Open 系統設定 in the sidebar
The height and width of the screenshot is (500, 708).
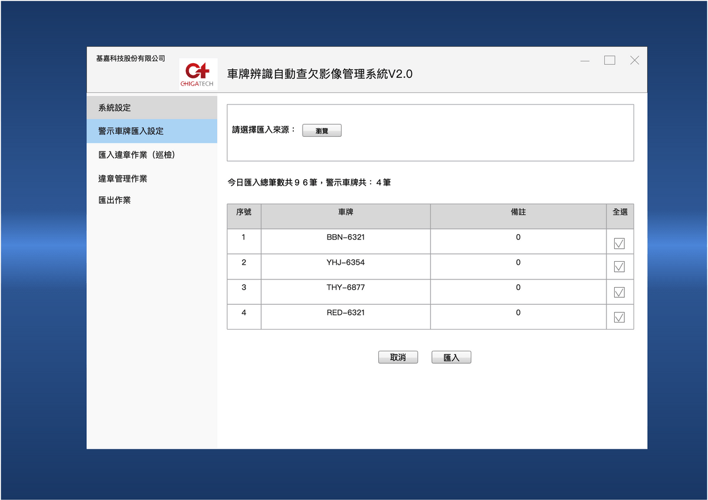114,108
